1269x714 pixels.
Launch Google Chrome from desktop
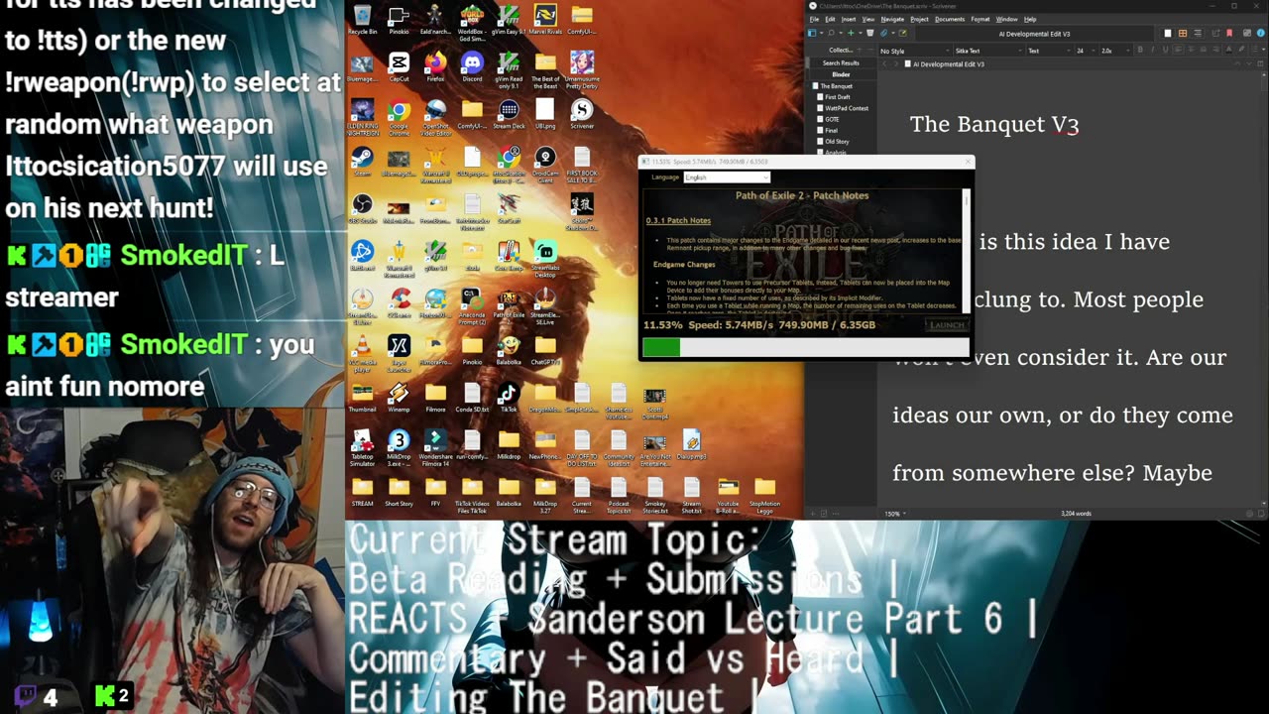[x=399, y=116]
